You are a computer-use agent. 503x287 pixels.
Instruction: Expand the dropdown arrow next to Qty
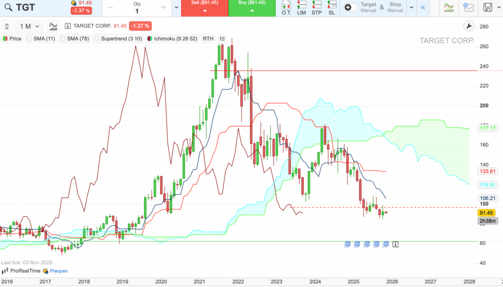click(x=176, y=8)
